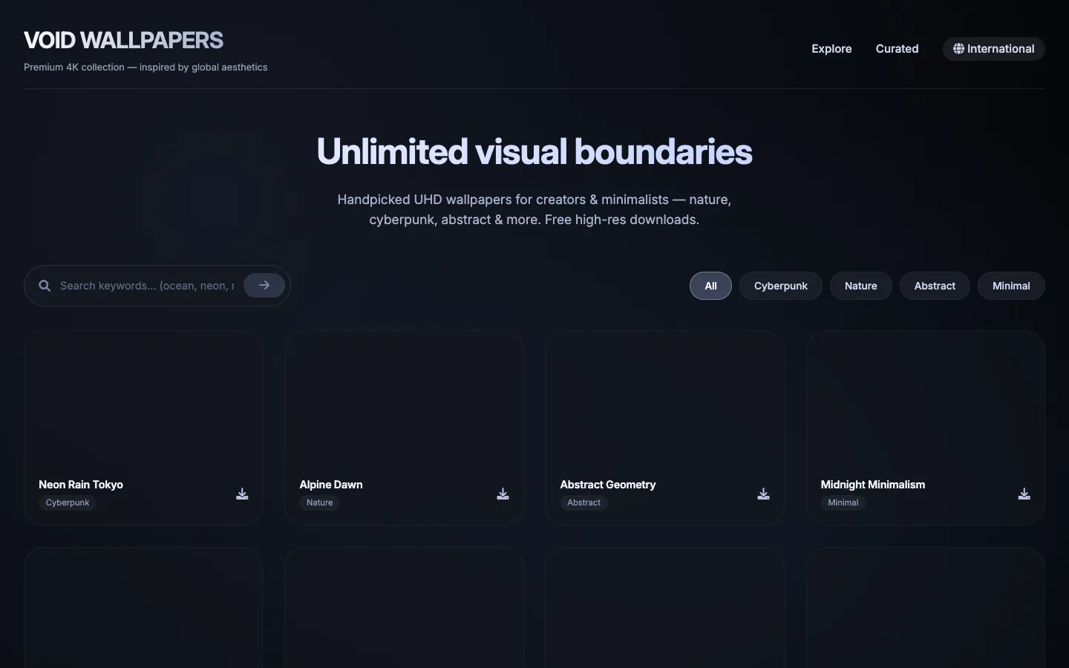Download the Abstract Geometry wallpaper
This screenshot has height=668, width=1069.
(763, 494)
